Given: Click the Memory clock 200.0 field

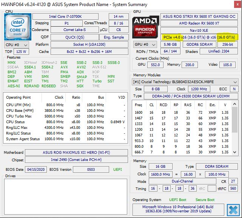Looking at the screenshot, I should click(x=190, y=65).
